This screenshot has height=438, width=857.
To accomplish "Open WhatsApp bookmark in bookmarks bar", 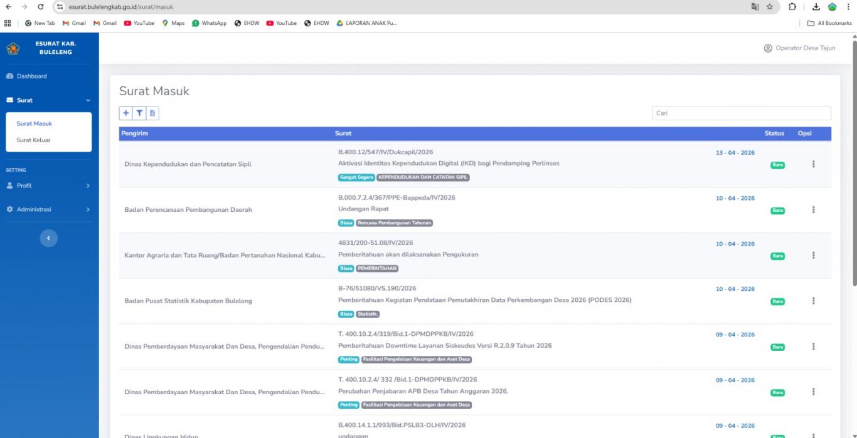I will [x=209, y=23].
